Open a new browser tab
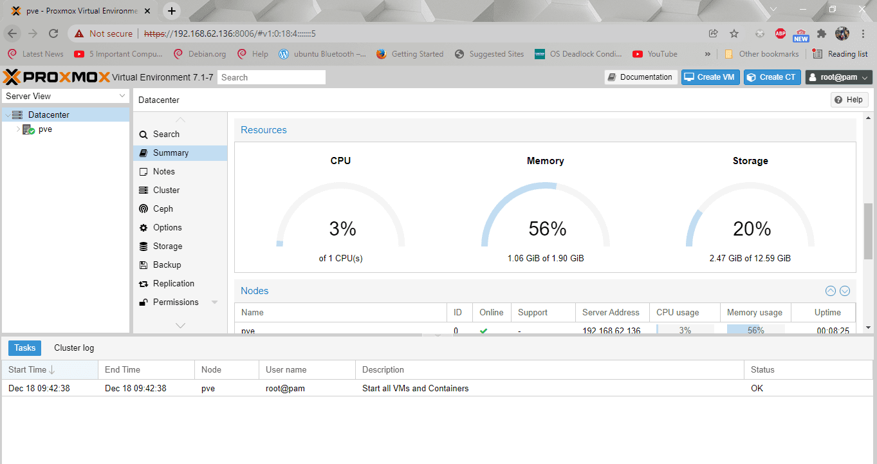The image size is (877, 464). pos(172,10)
